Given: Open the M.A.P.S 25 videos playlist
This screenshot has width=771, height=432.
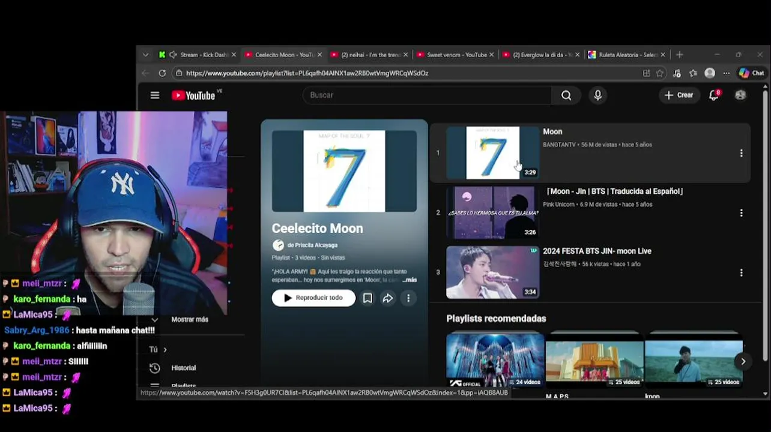Looking at the screenshot, I should click(x=594, y=361).
